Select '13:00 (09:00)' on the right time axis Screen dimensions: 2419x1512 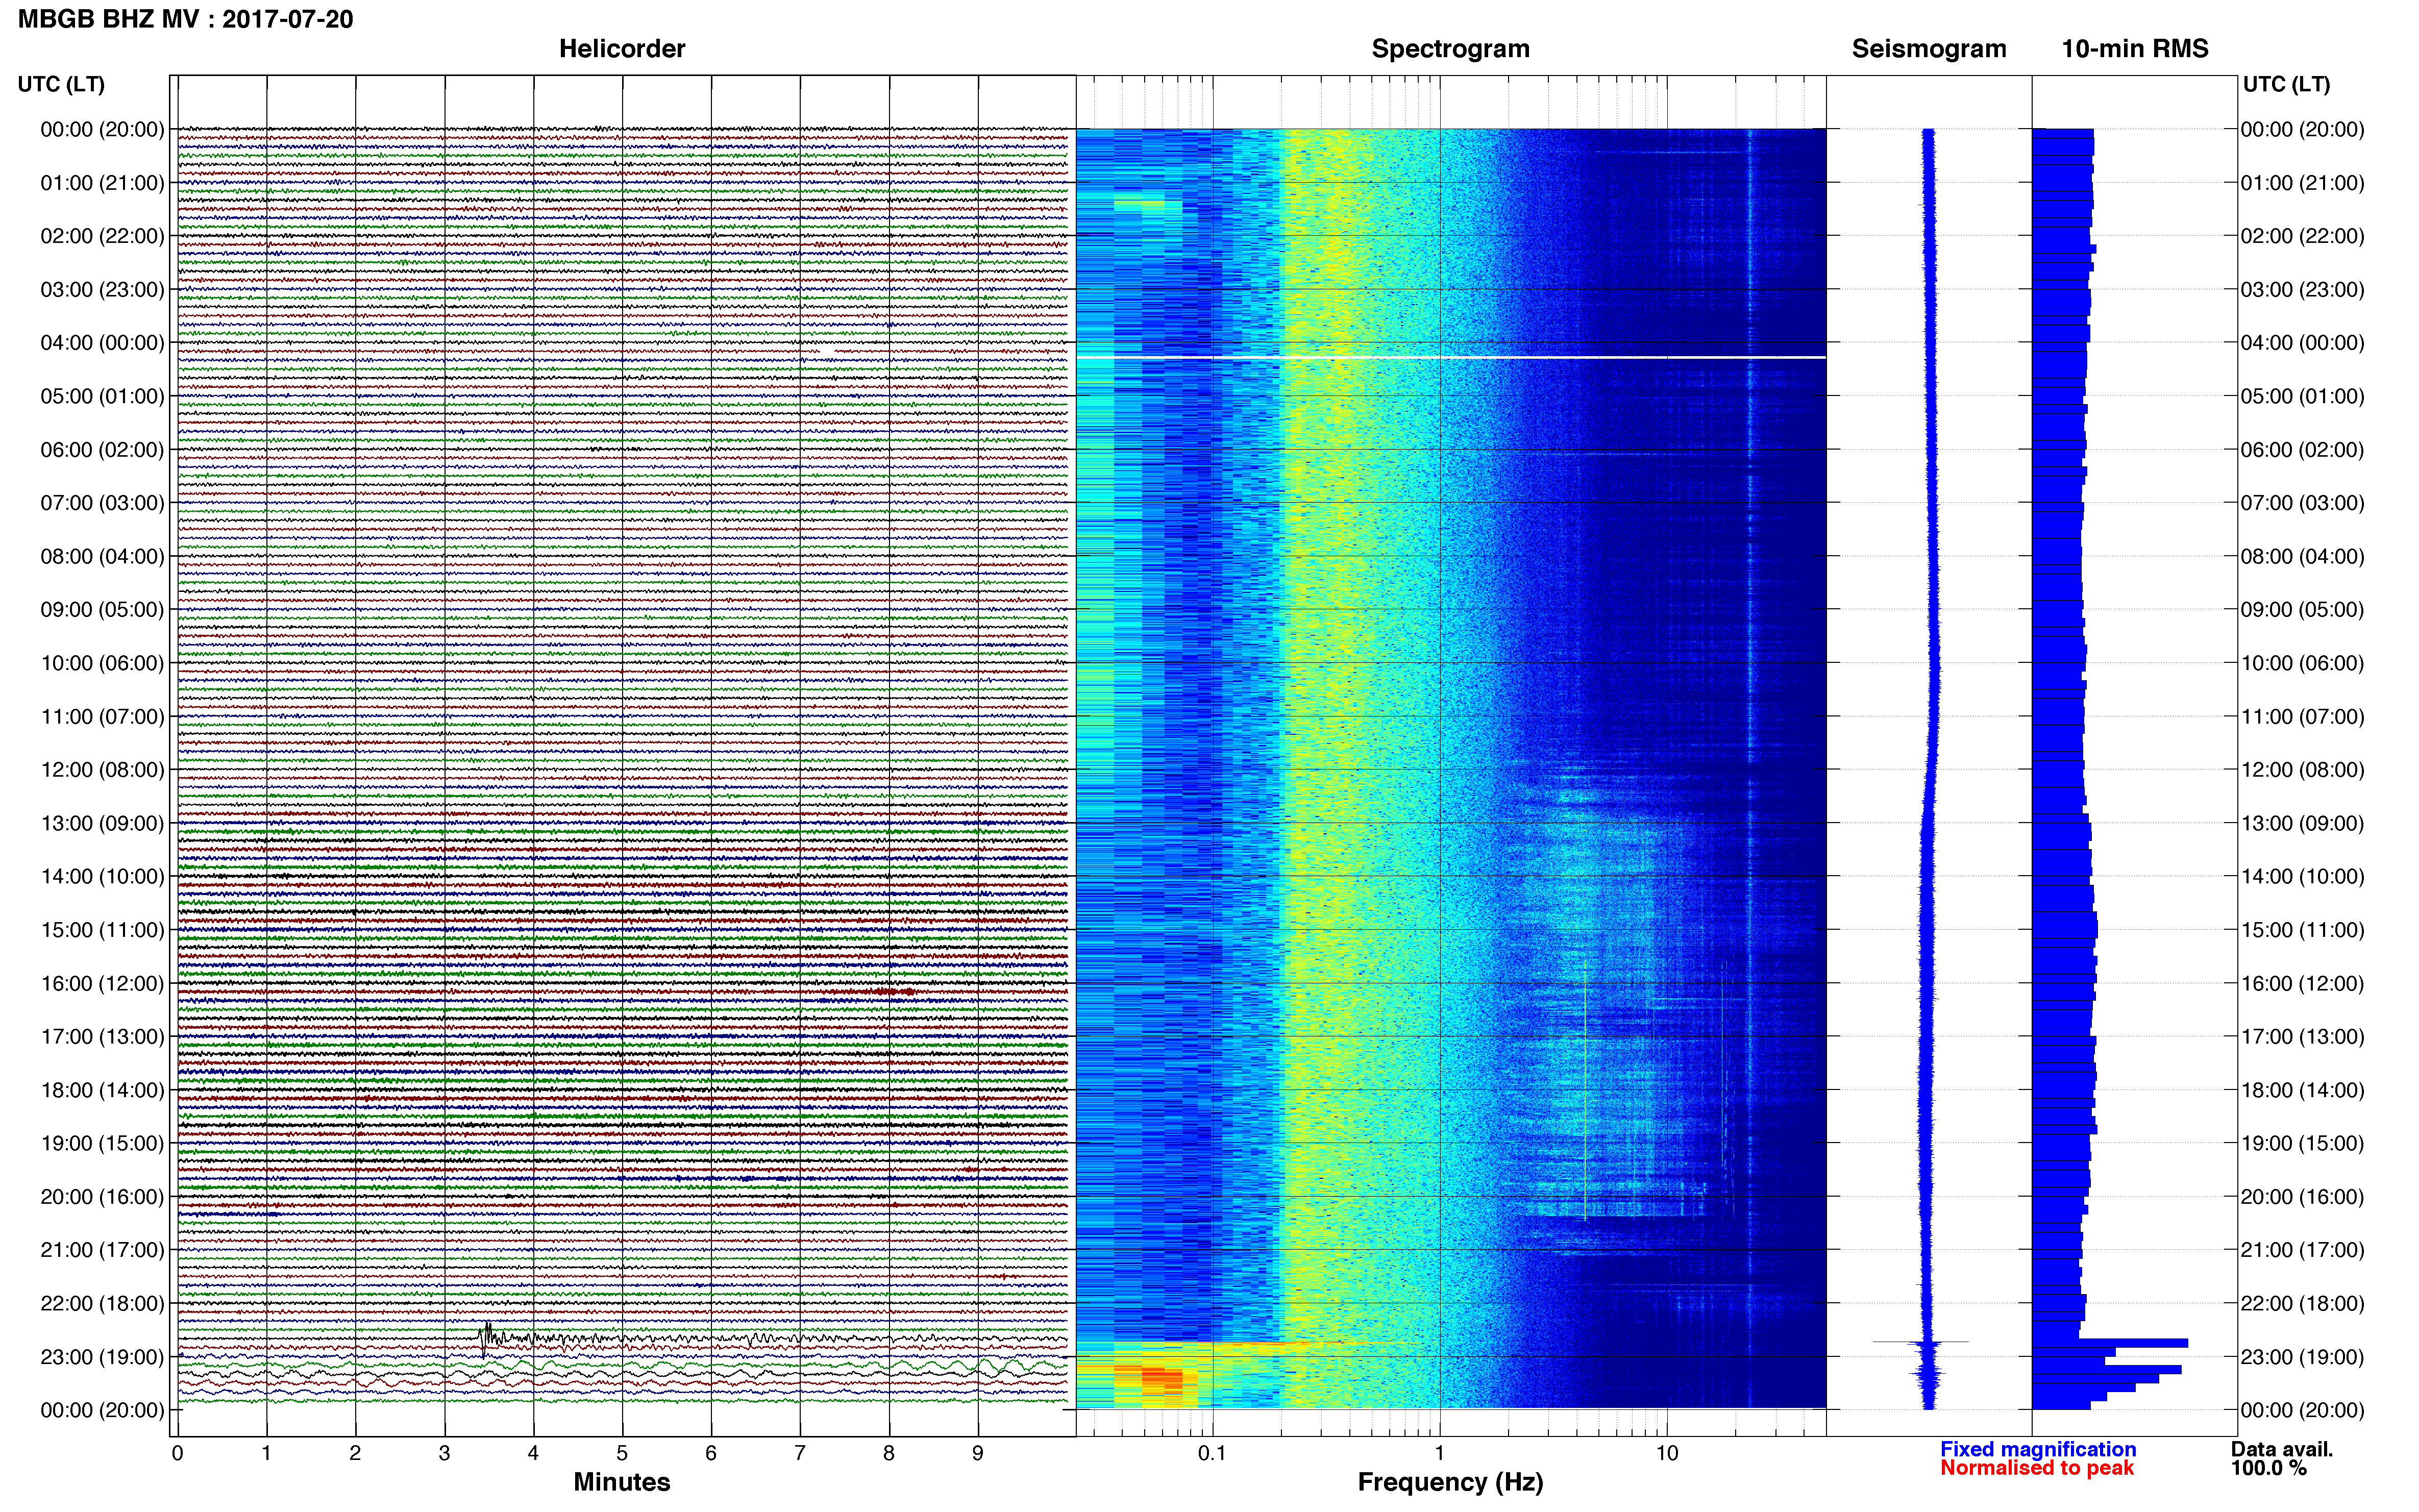click(x=2302, y=823)
